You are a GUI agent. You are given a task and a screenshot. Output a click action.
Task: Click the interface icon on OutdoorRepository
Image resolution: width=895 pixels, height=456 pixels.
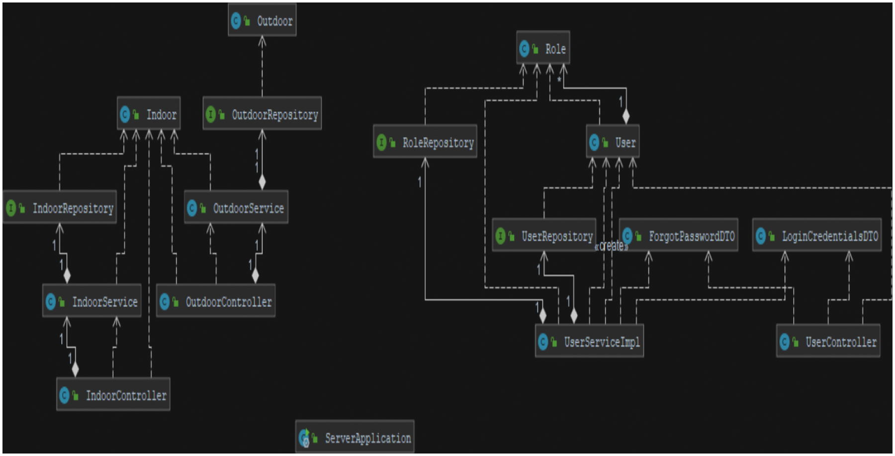(211, 115)
